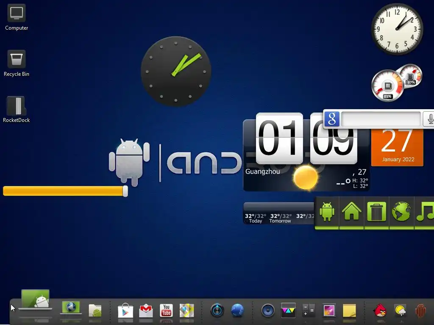Open the Computer desktop icon

[x=17, y=17]
